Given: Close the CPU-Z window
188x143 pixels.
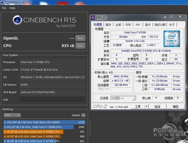Looking at the screenshot, I should (180, 17).
